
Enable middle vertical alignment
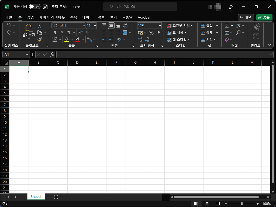tap(111, 26)
